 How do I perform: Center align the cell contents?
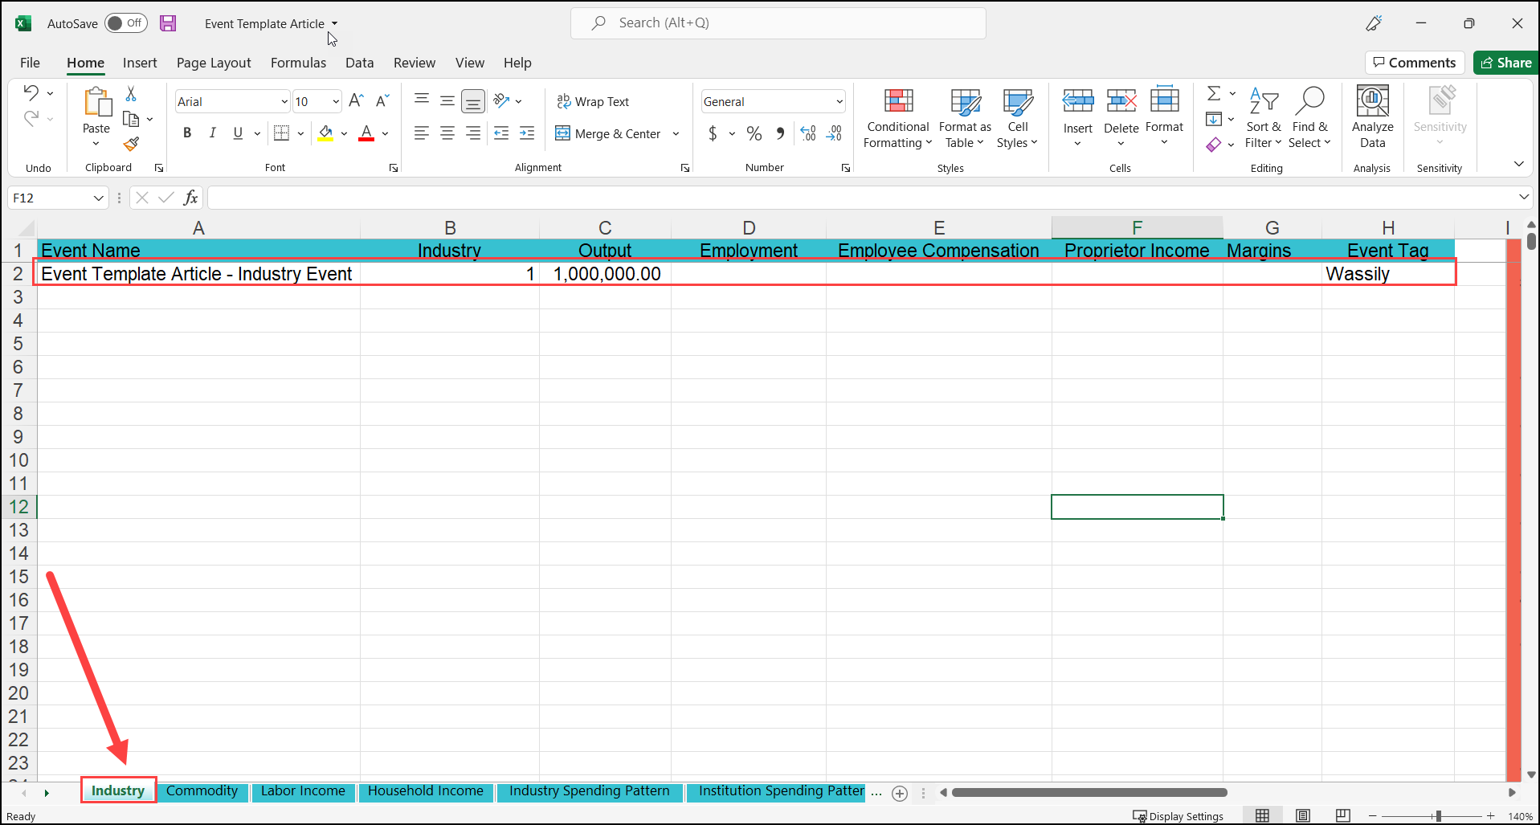click(447, 133)
